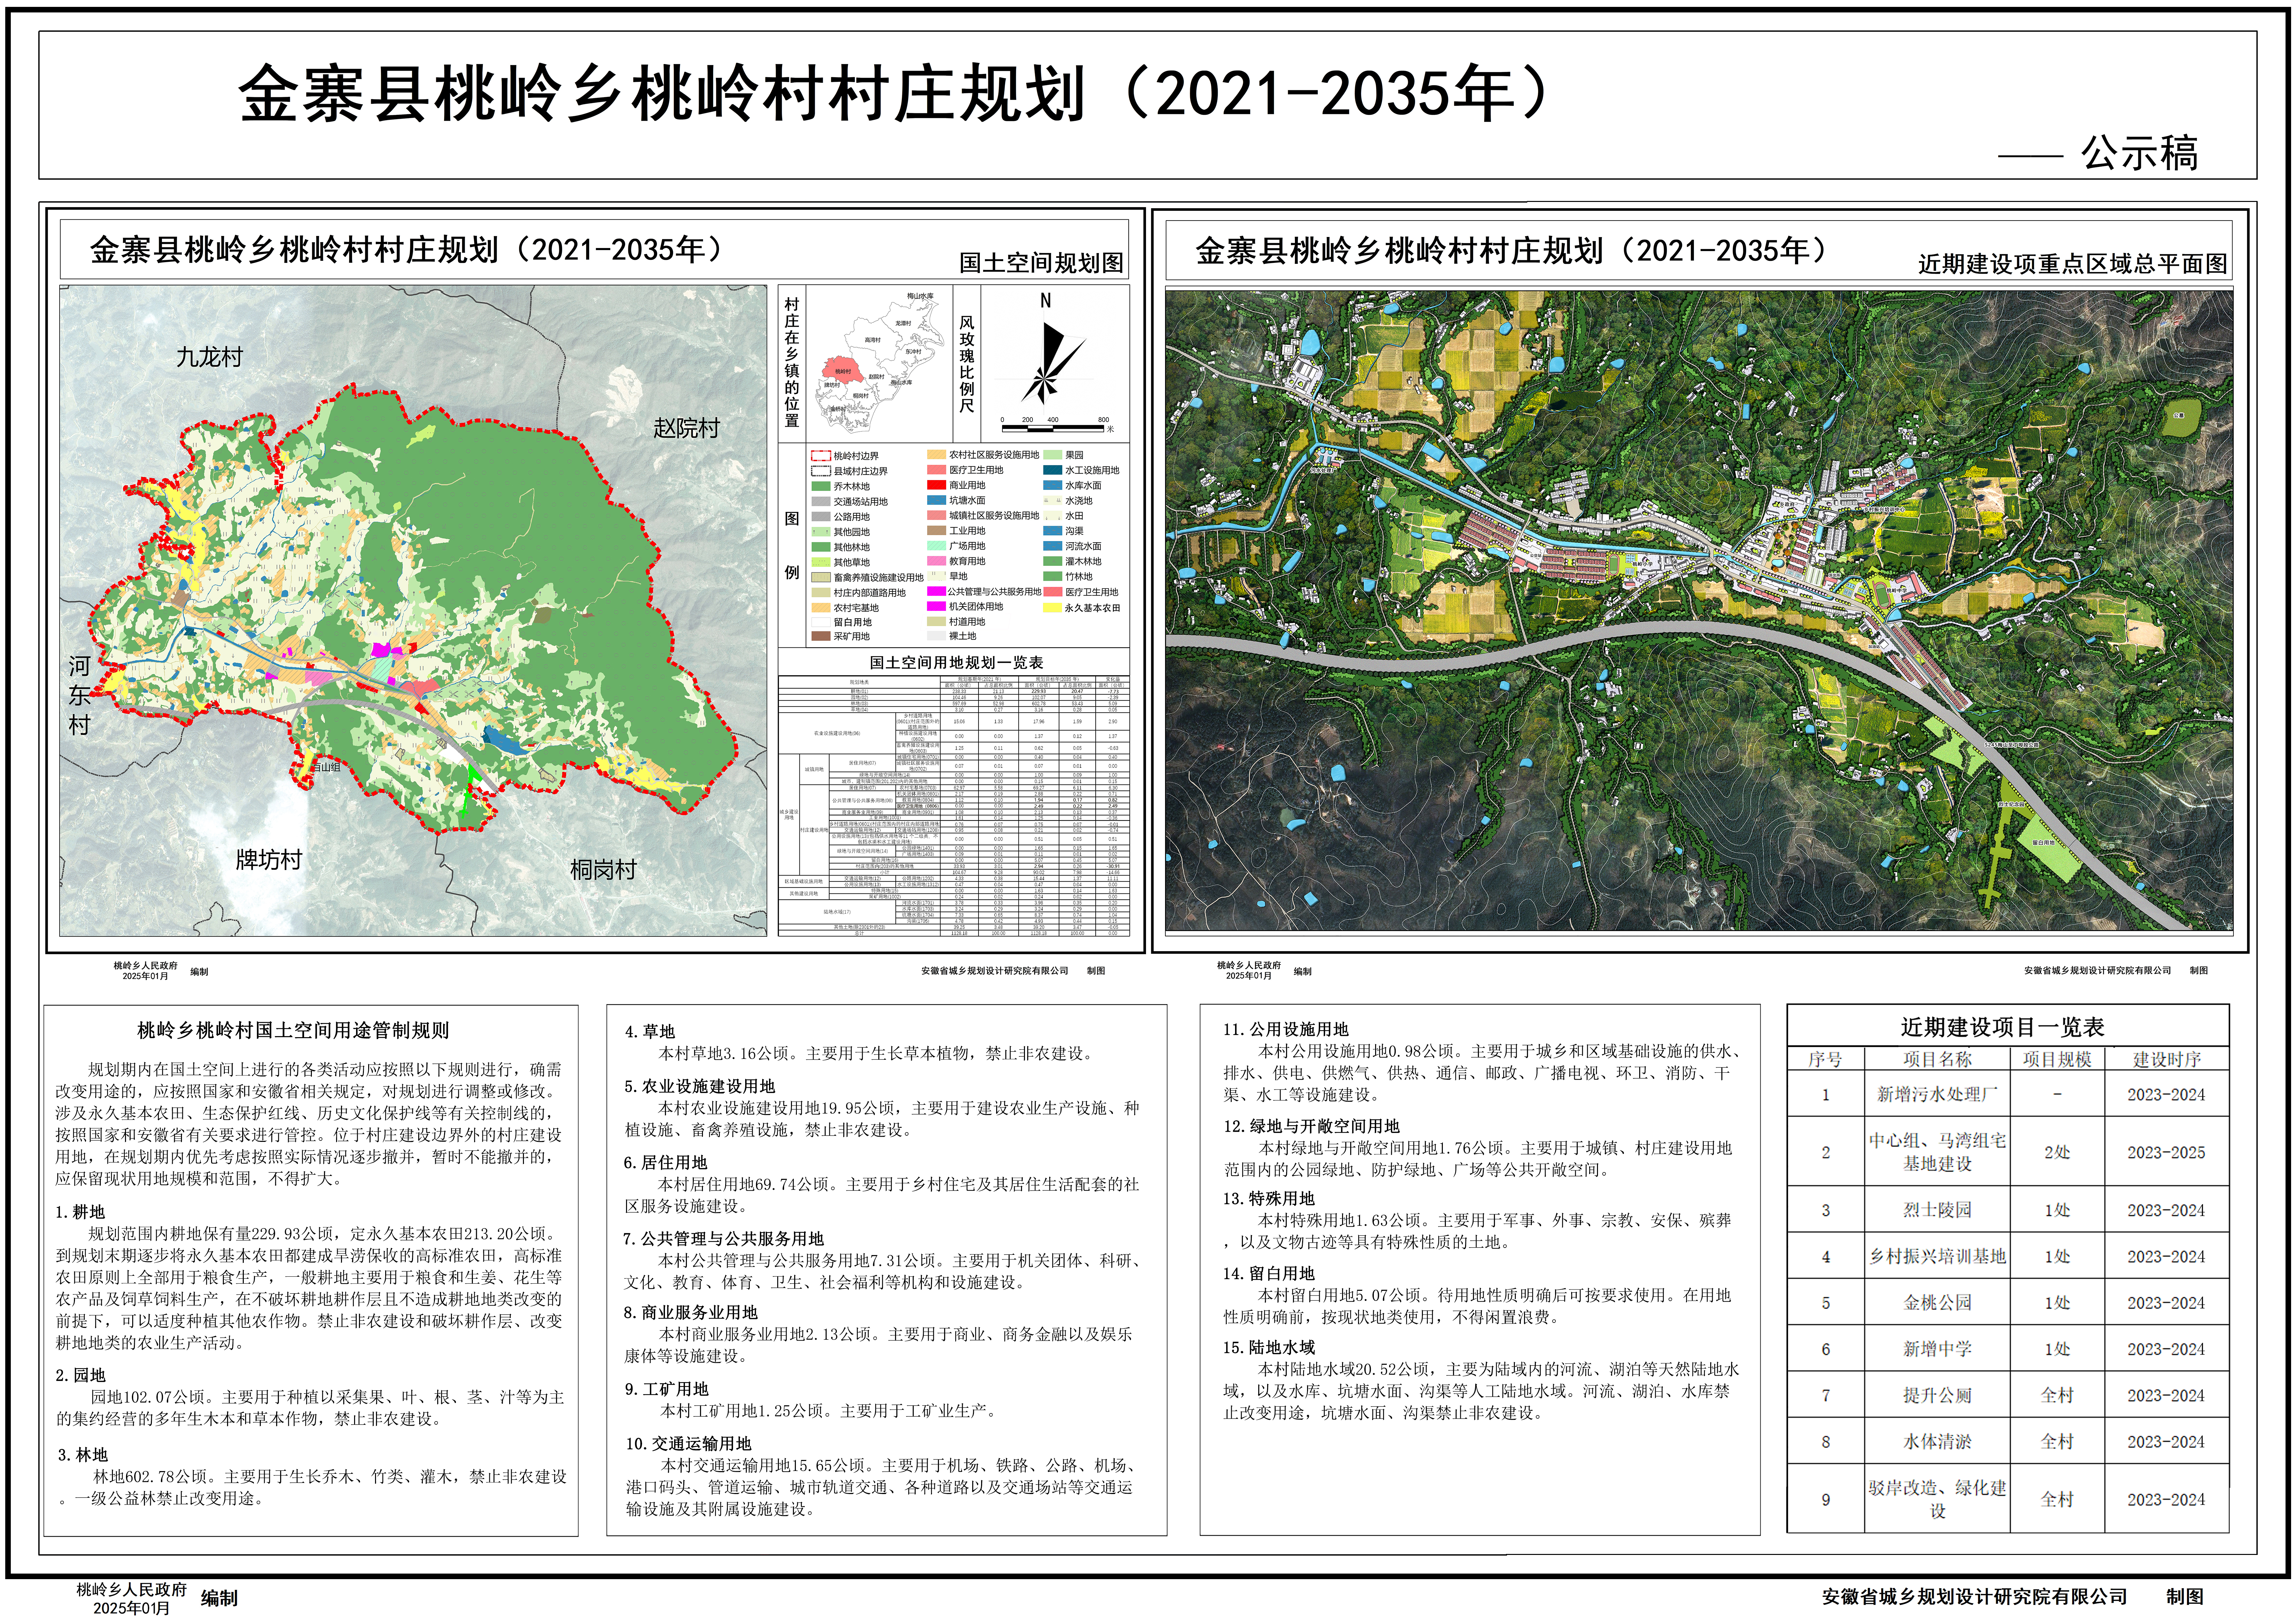Image resolution: width=2296 pixels, height=1623 pixels.
Task: Click the 3.林地 section heading
Action: click(x=83, y=1455)
